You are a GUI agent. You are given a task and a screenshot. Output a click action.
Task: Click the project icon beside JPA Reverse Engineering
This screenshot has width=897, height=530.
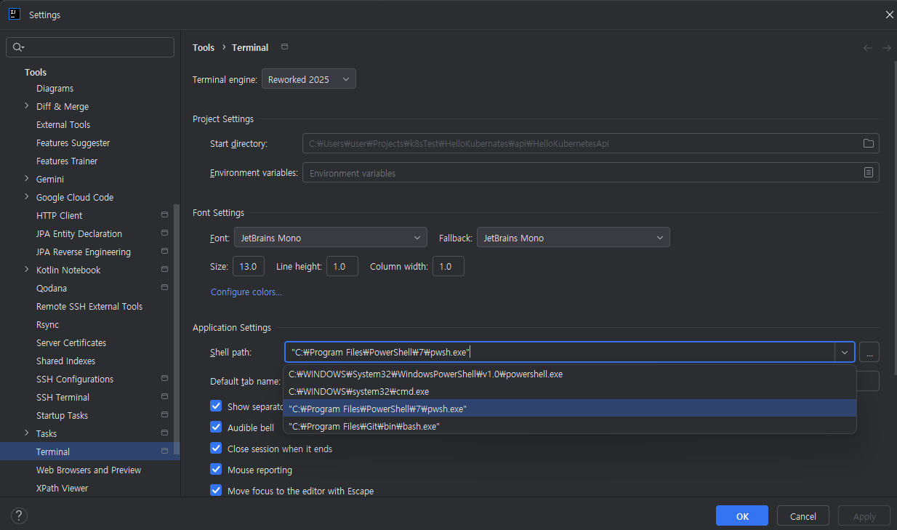click(164, 252)
